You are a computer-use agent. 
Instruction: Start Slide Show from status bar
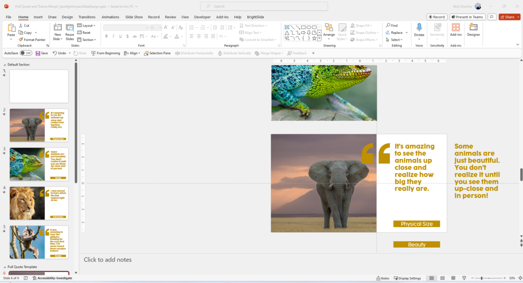pyautogui.click(x=464, y=278)
